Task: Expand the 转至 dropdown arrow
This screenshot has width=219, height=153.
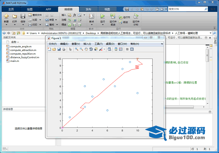Action: [56, 20]
